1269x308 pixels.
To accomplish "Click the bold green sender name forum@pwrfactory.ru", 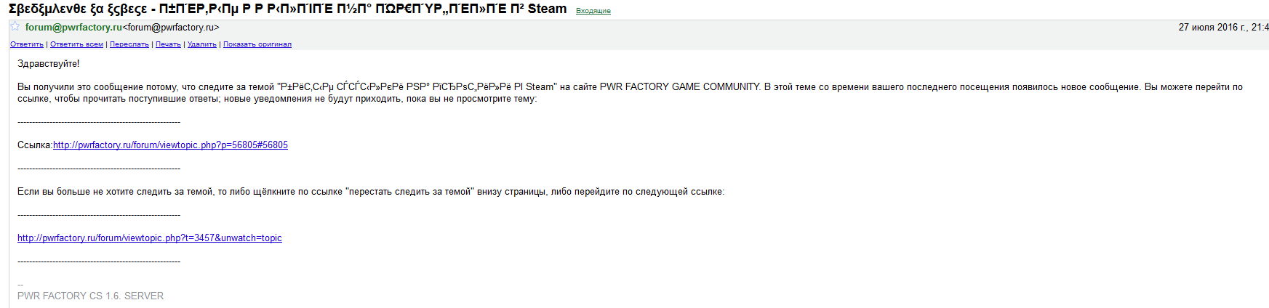I will tap(73, 28).
